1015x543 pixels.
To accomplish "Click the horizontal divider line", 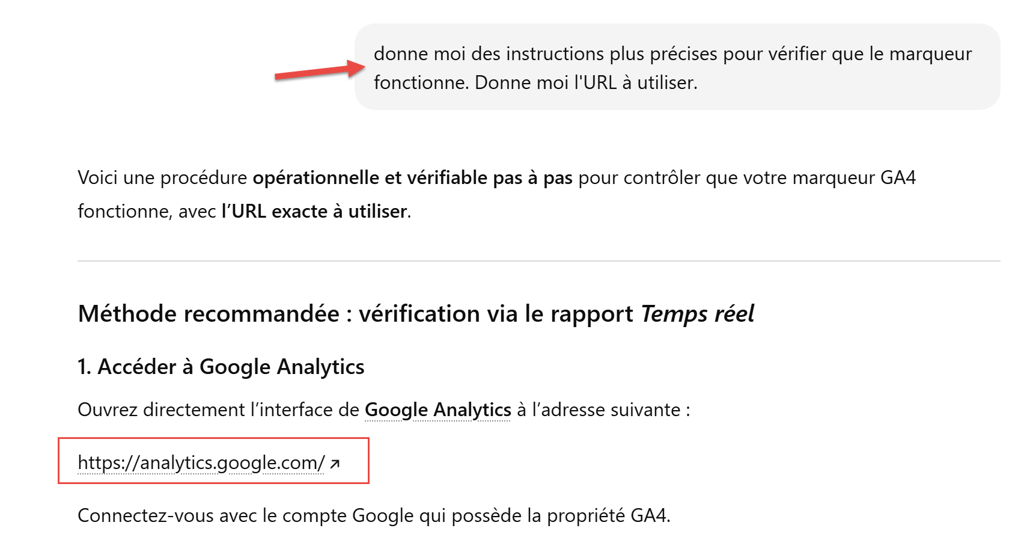I will tap(538, 261).
